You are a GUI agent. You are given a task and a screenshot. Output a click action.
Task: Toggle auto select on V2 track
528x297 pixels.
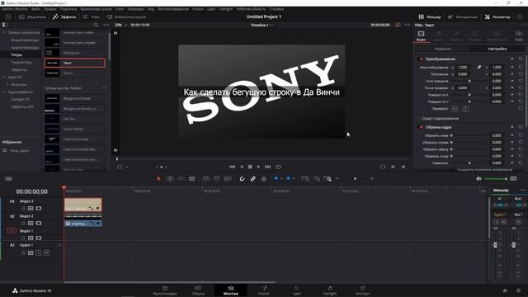[x=31, y=224]
